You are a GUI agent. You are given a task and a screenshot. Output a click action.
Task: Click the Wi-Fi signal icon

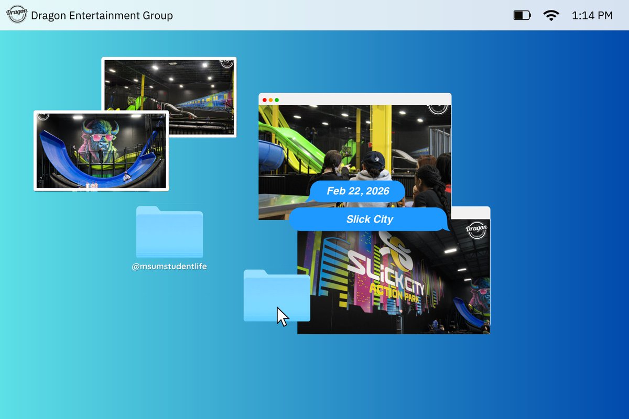tap(551, 15)
